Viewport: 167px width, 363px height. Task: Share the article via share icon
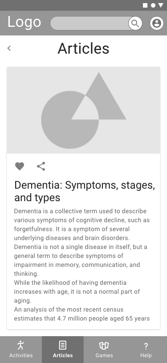(x=41, y=166)
